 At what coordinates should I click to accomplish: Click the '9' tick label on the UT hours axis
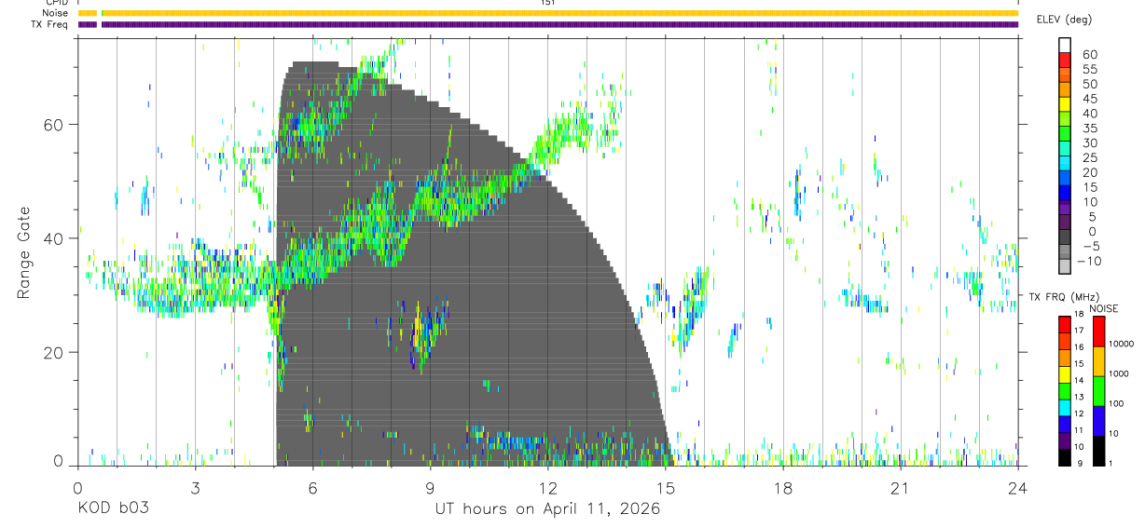coord(430,487)
